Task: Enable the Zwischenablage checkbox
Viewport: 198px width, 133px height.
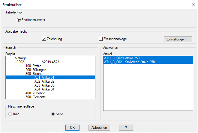Action: pyautogui.click(x=101, y=39)
